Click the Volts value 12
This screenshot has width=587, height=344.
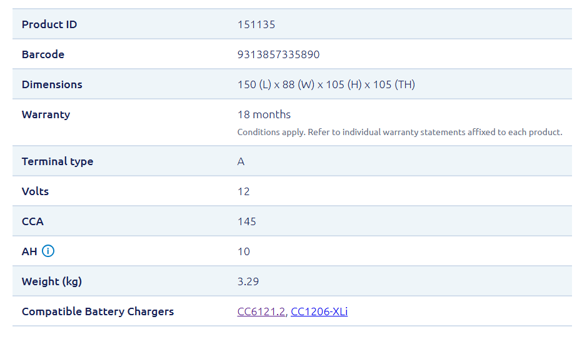click(243, 191)
